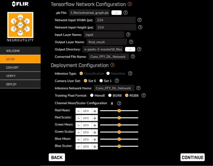Browse for the Output Directory
213x166 pixels.
coord(130,49)
